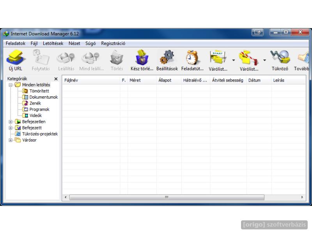Image resolution: width=312 pixels, height=234 pixels.
Task: Click the Várósor folders icon
Action: point(18,140)
